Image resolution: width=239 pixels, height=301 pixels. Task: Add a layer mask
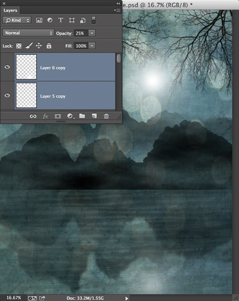coord(58,116)
